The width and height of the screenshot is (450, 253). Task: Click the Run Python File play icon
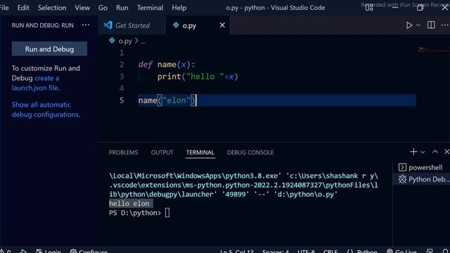click(409, 25)
